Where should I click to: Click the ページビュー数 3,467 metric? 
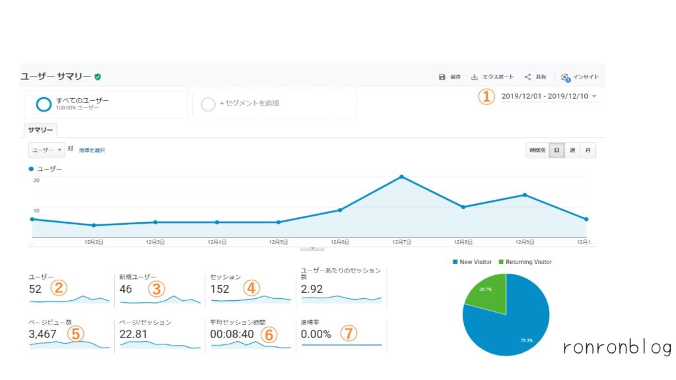(69, 334)
